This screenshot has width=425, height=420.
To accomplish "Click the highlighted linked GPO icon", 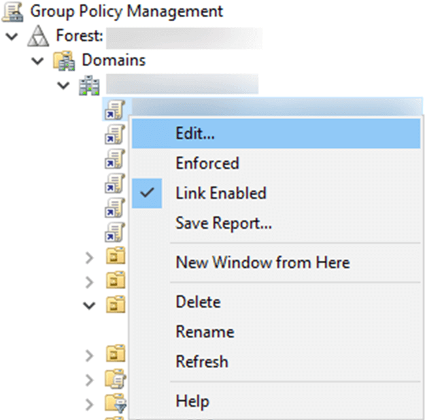I will coord(114,109).
